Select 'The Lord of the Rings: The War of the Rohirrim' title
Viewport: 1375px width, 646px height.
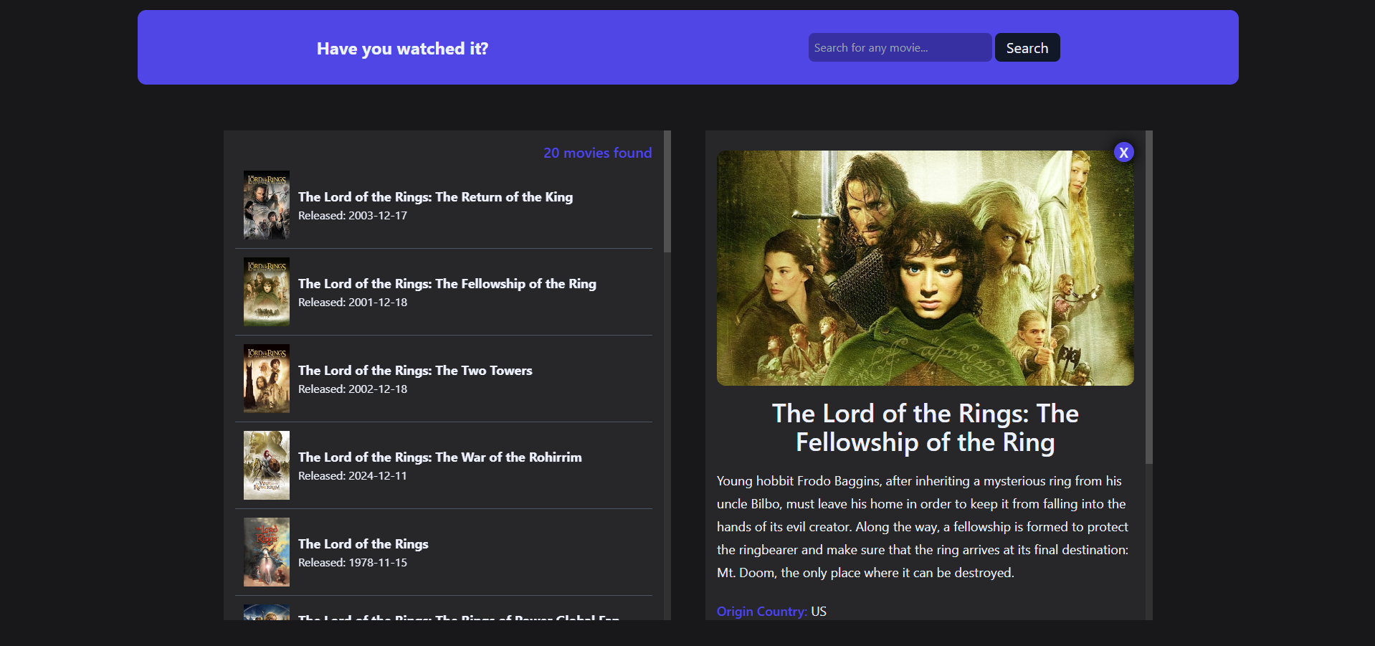coord(440,457)
